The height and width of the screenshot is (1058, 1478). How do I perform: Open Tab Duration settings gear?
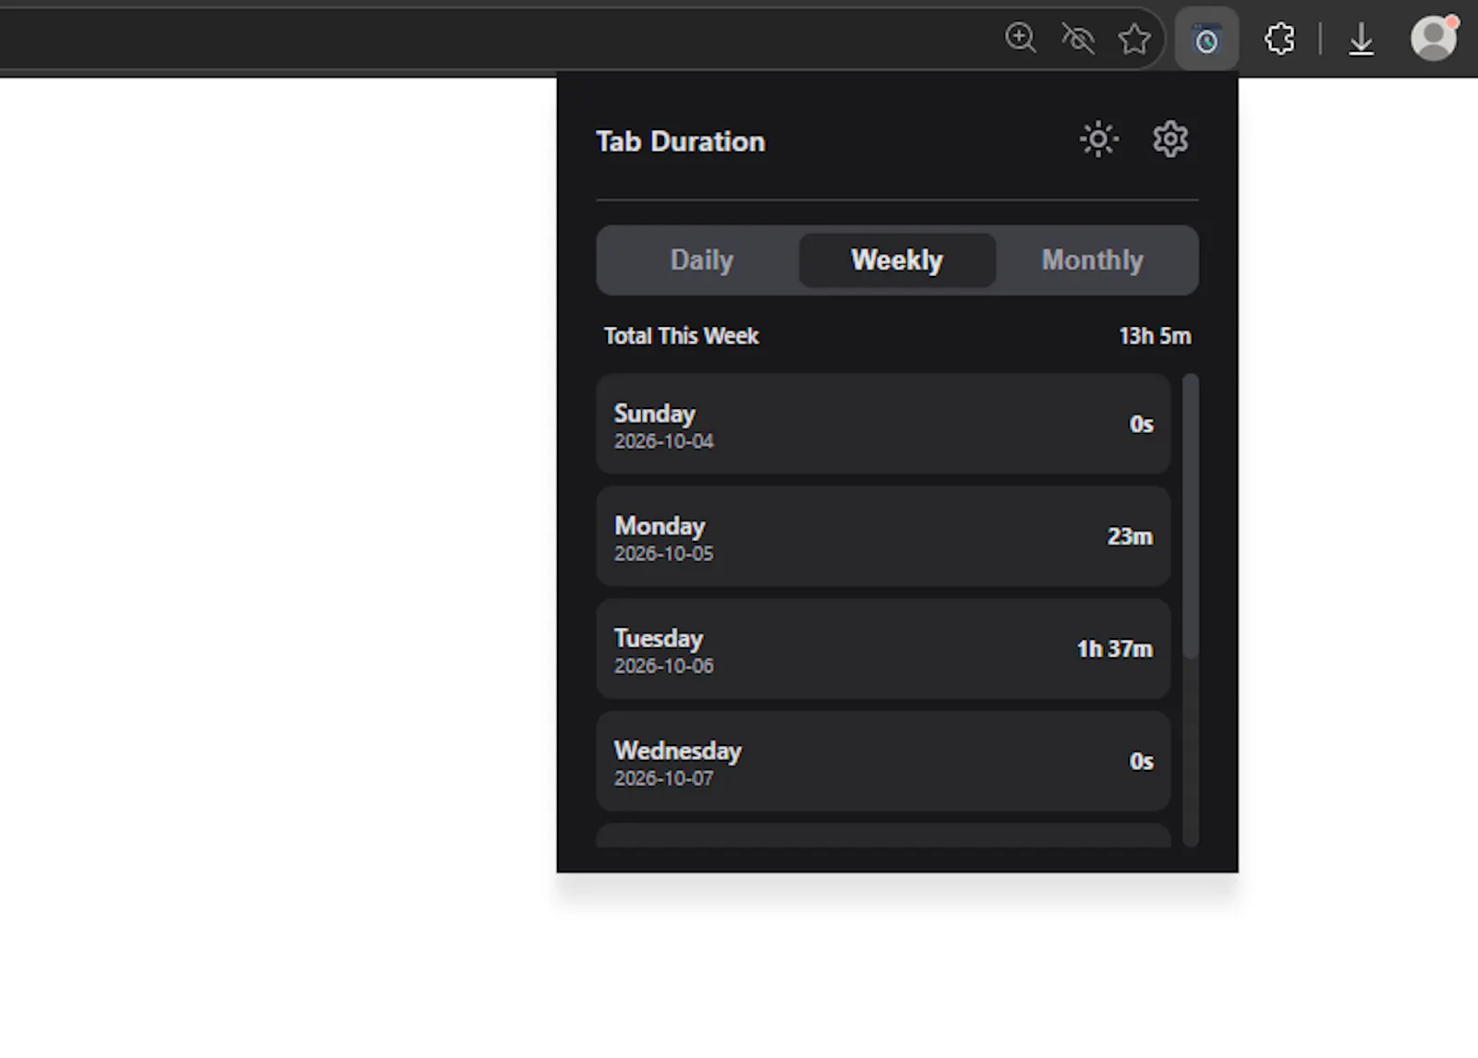1170,139
